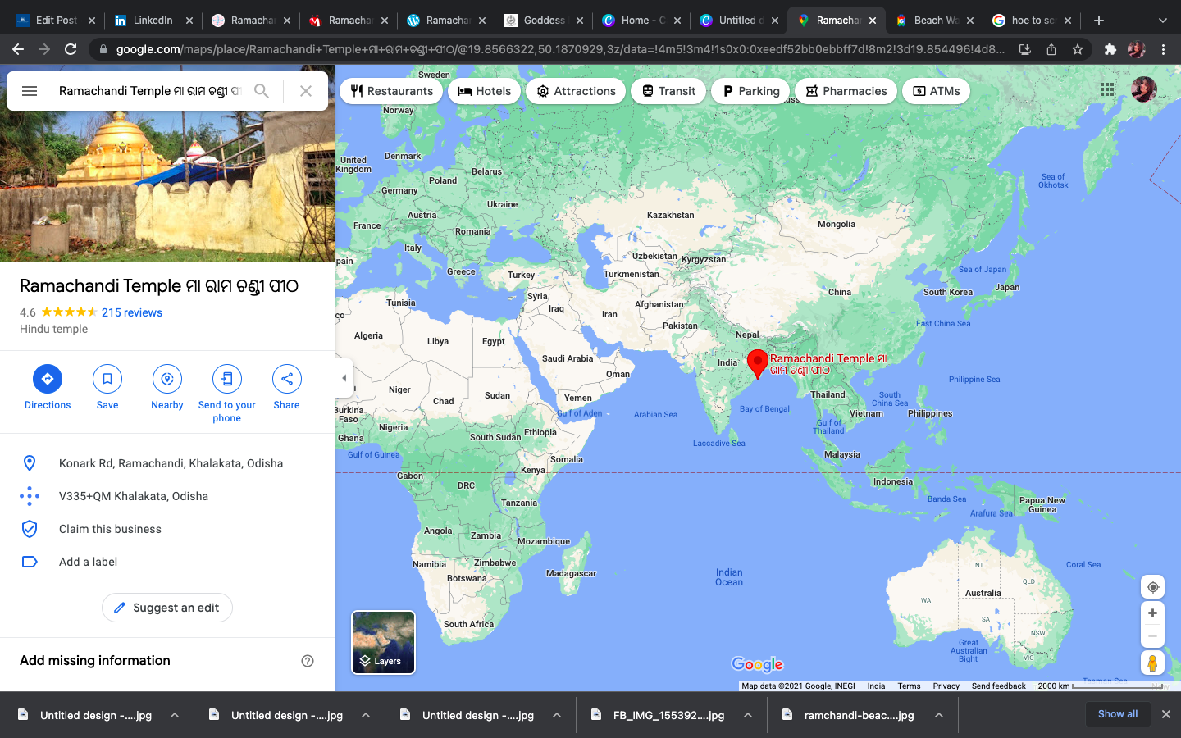This screenshot has height=738, width=1181.
Task: Click the address bar URL
Action: 559,49
